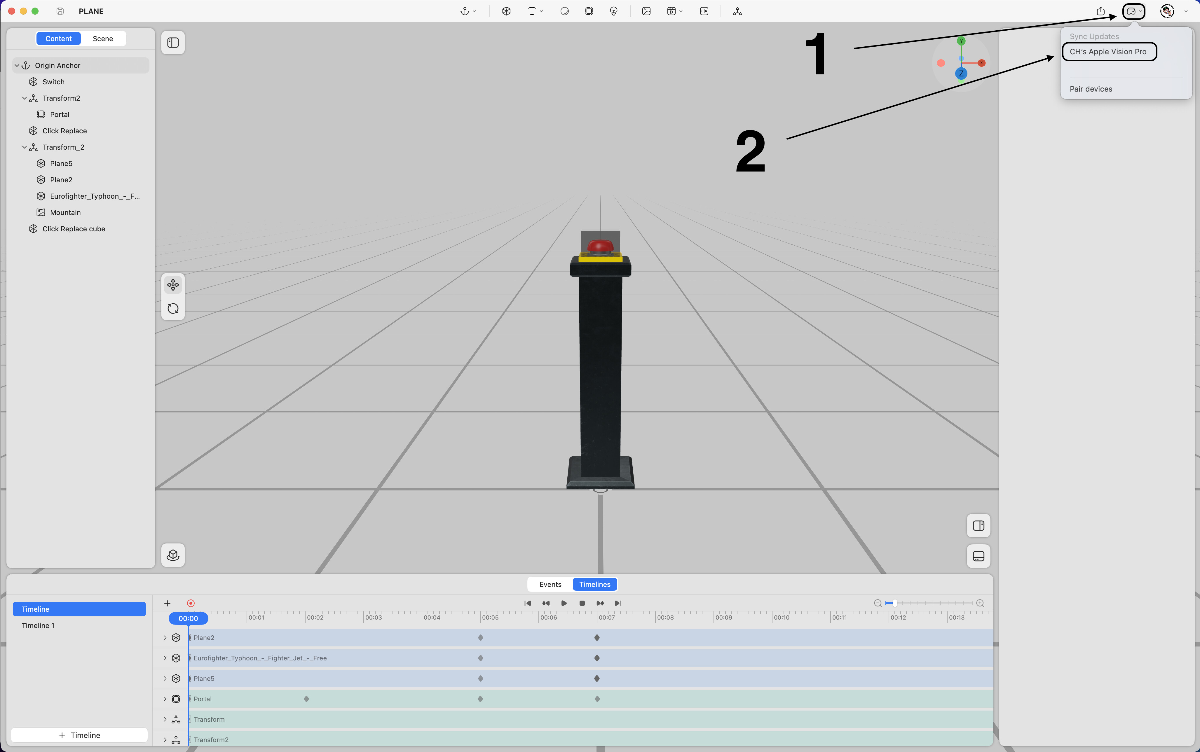Viewport: 1200px width, 752px height.
Task: Click the add Timeline button
Action: (80, 735)
